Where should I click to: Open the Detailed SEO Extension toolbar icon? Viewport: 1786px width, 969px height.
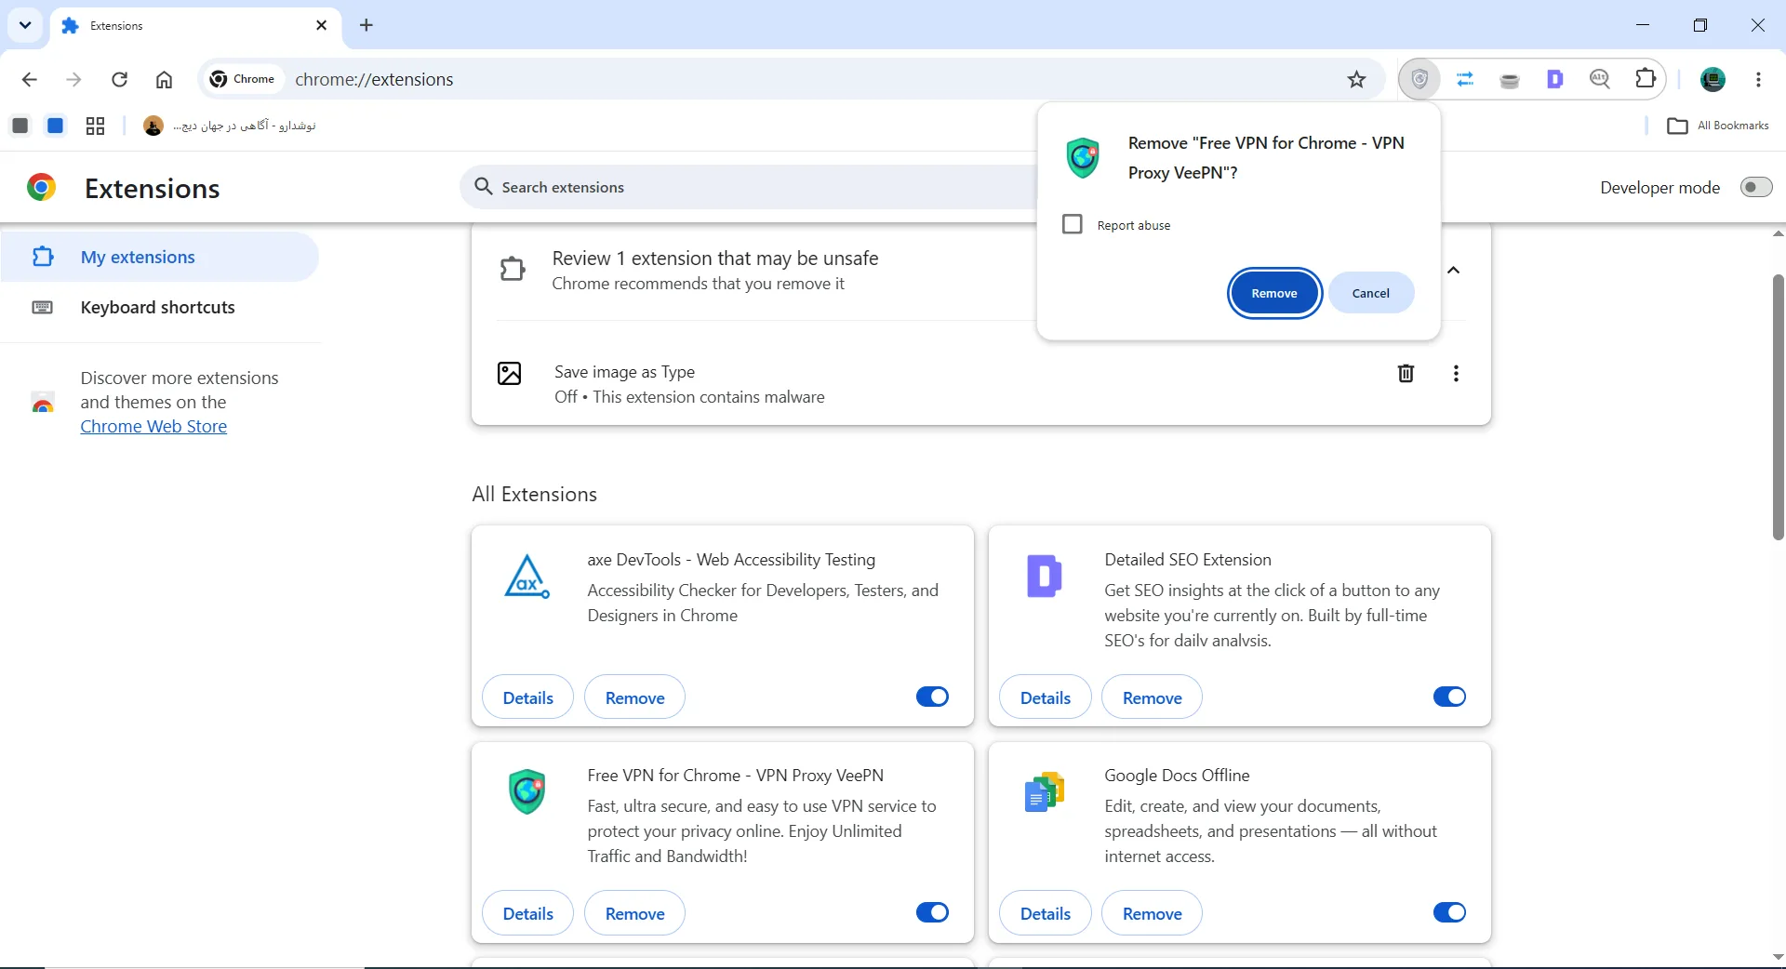coord(1554,79)
